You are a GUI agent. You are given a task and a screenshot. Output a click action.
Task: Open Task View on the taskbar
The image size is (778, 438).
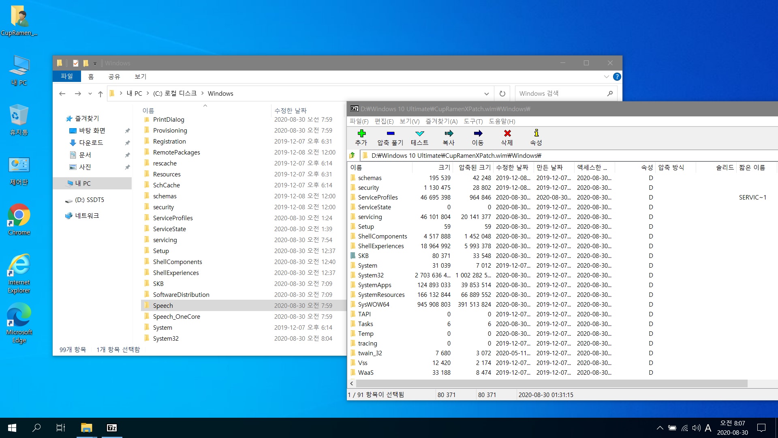click(61, 428)
